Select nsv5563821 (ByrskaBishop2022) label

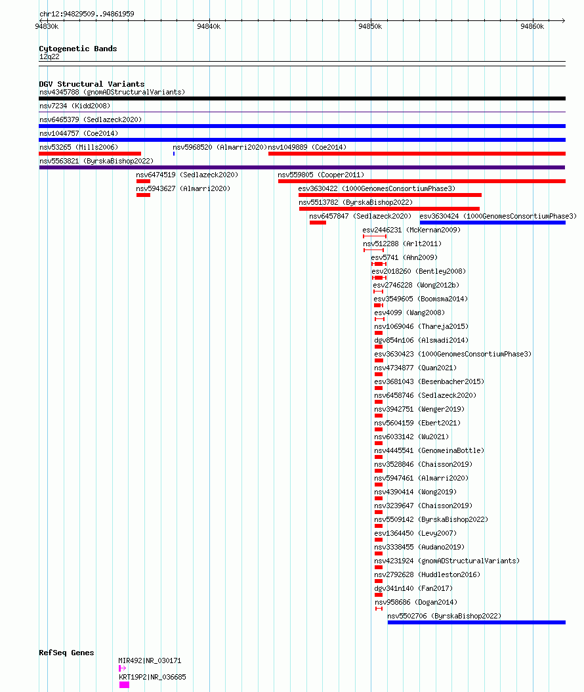pos(96,161)
